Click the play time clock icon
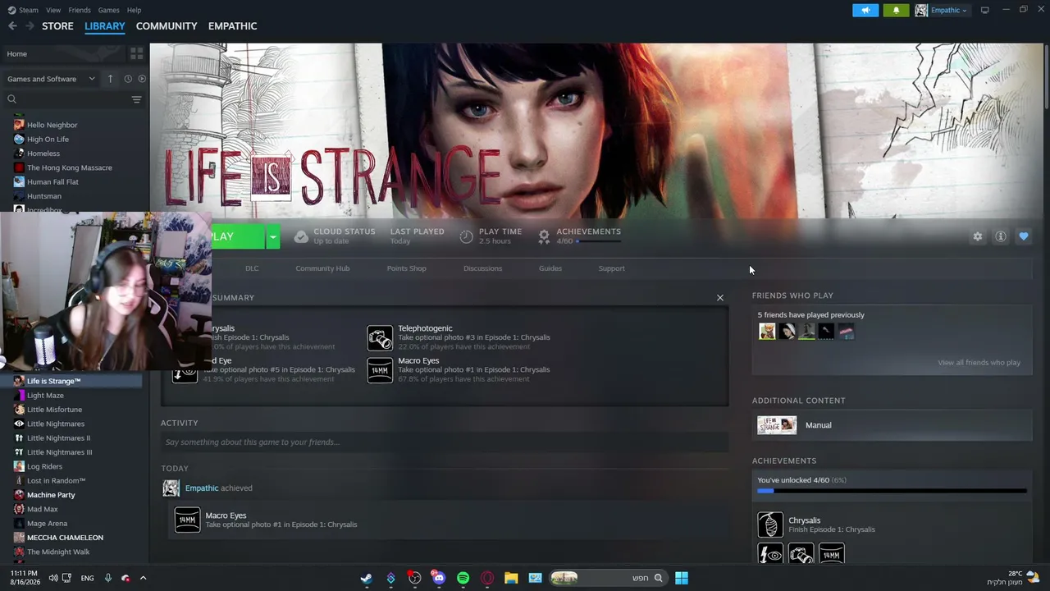Screen dimensions: 1050x591 click(x=466, y=236)
